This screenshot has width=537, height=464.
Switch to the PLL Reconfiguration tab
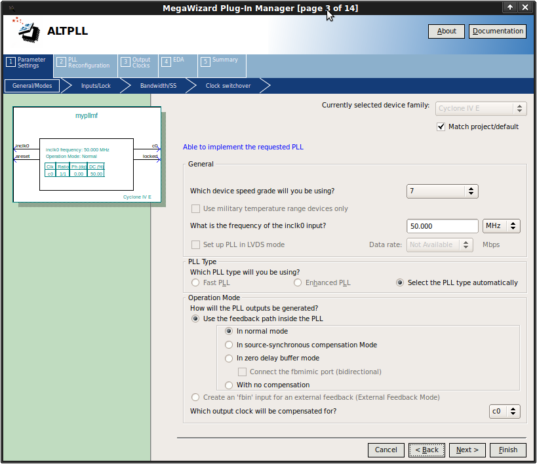pyautogui.click(x=84, y=62)
